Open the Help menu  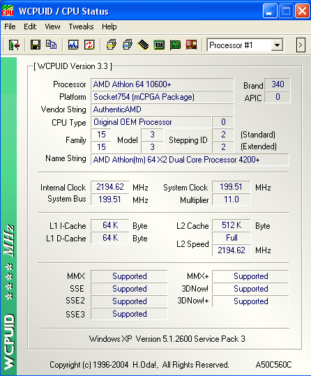point(109,27)
